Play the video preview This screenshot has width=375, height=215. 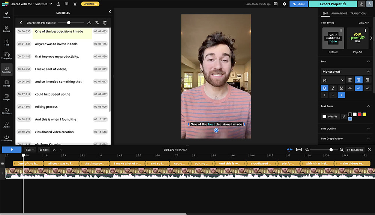coord(12,150)
